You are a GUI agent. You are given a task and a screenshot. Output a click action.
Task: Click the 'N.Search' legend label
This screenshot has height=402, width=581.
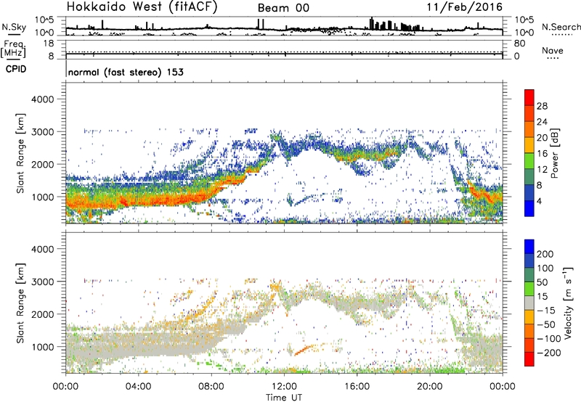(561, 27)
